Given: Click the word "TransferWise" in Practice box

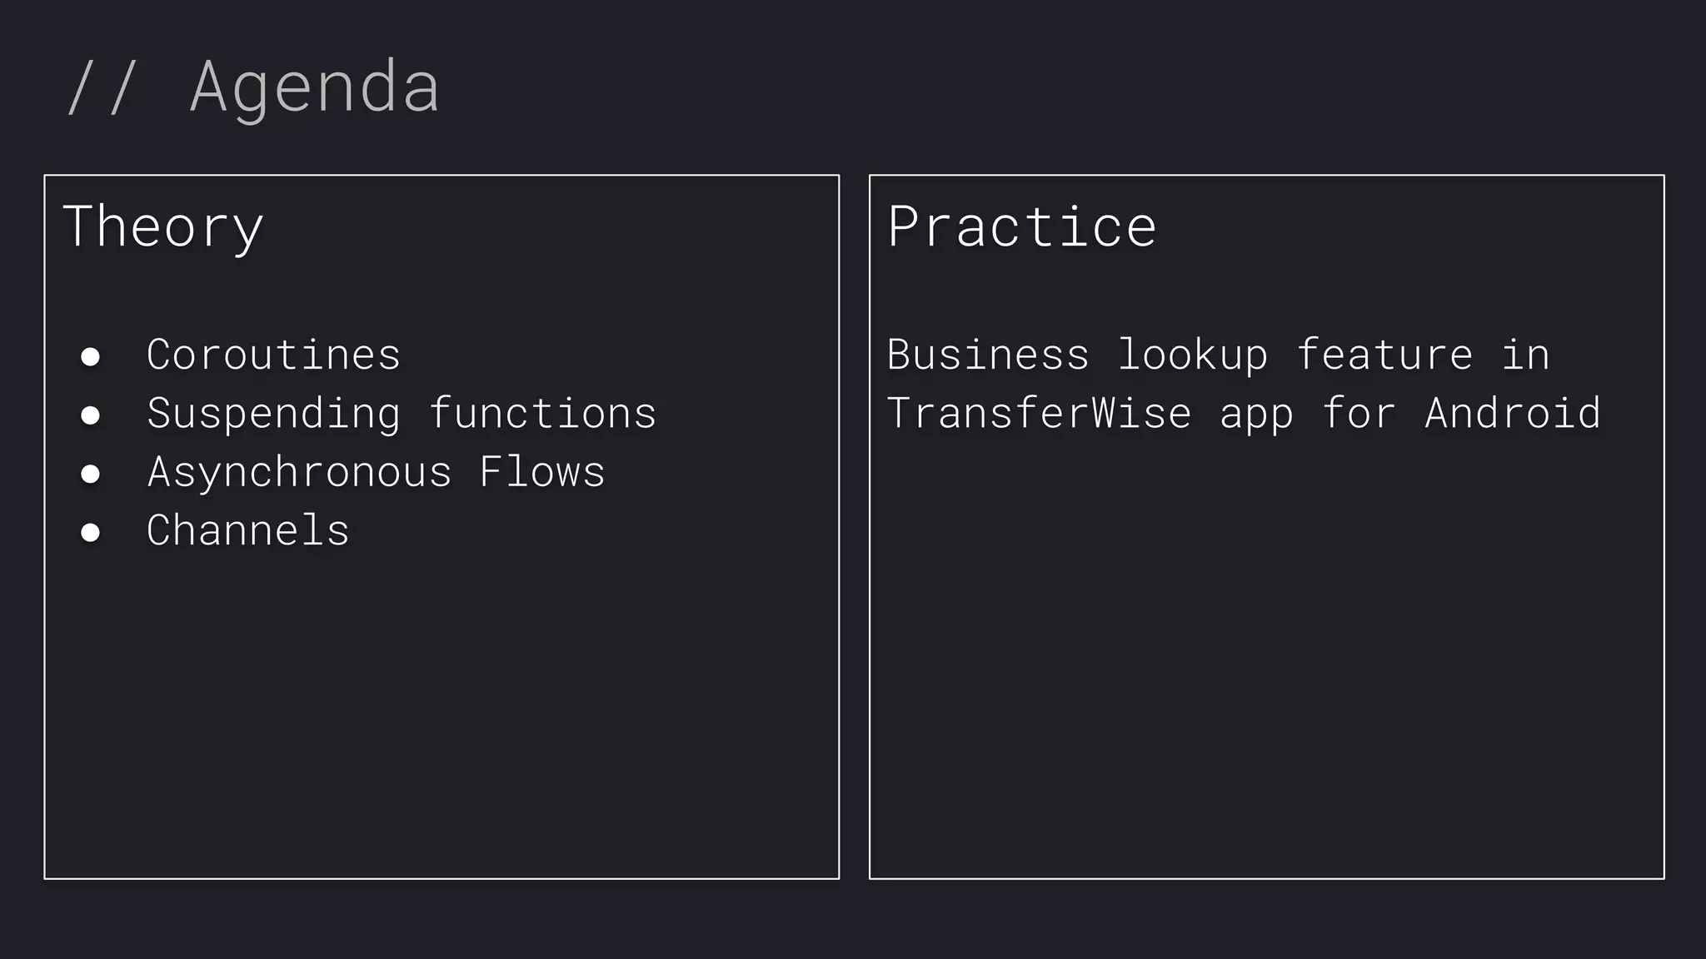Looking at the screenshot, I should 1039,414.
